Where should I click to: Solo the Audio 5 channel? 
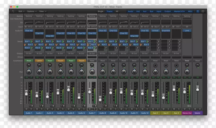click(73, 109)
